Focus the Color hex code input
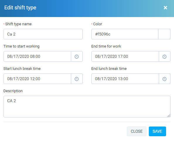Viewport: 174px width, 143px height. coord(125,34)
